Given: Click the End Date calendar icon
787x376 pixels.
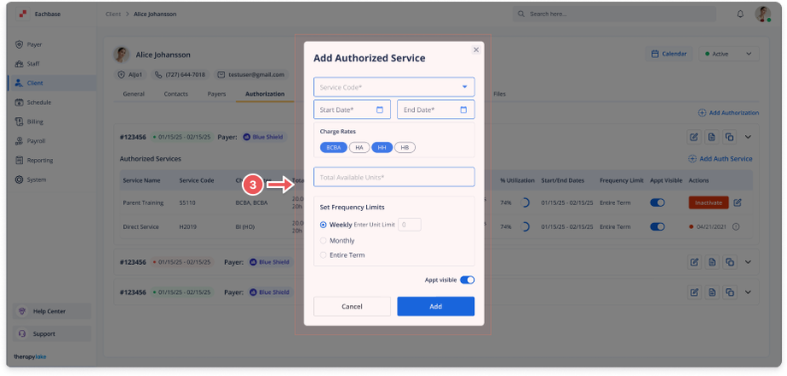Looking at the screenshot, I should tap(464, 109).
